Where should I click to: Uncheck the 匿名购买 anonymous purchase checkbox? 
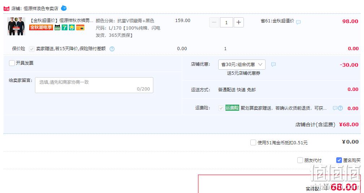[339, 160]
